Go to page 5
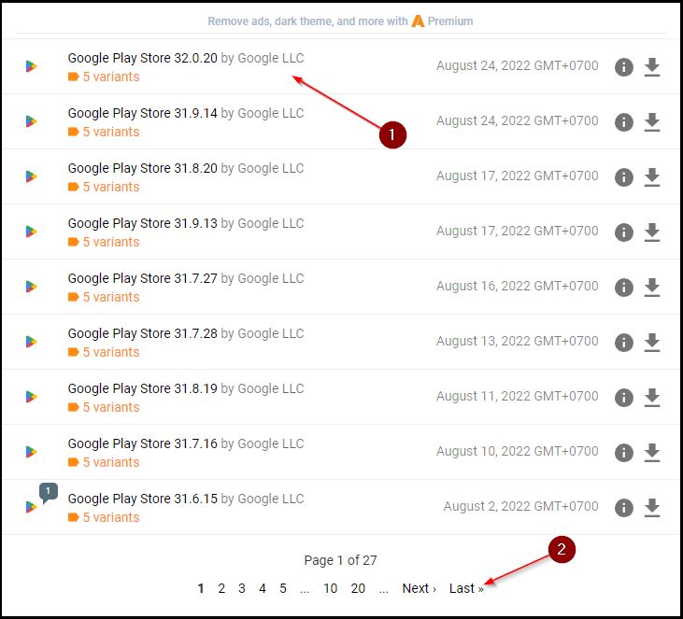 (283, 588)
